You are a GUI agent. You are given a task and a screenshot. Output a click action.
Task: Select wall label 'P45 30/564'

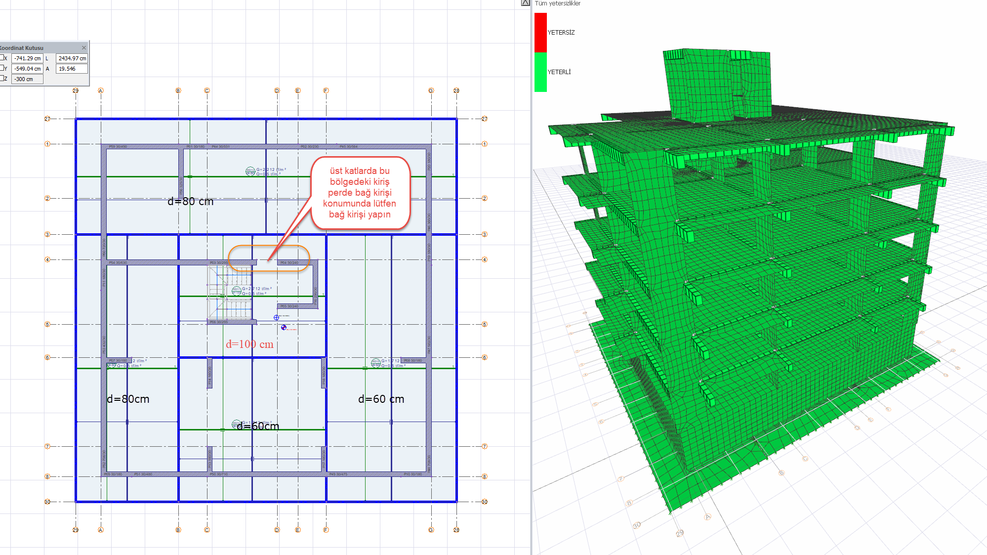[x=348, y=147]
